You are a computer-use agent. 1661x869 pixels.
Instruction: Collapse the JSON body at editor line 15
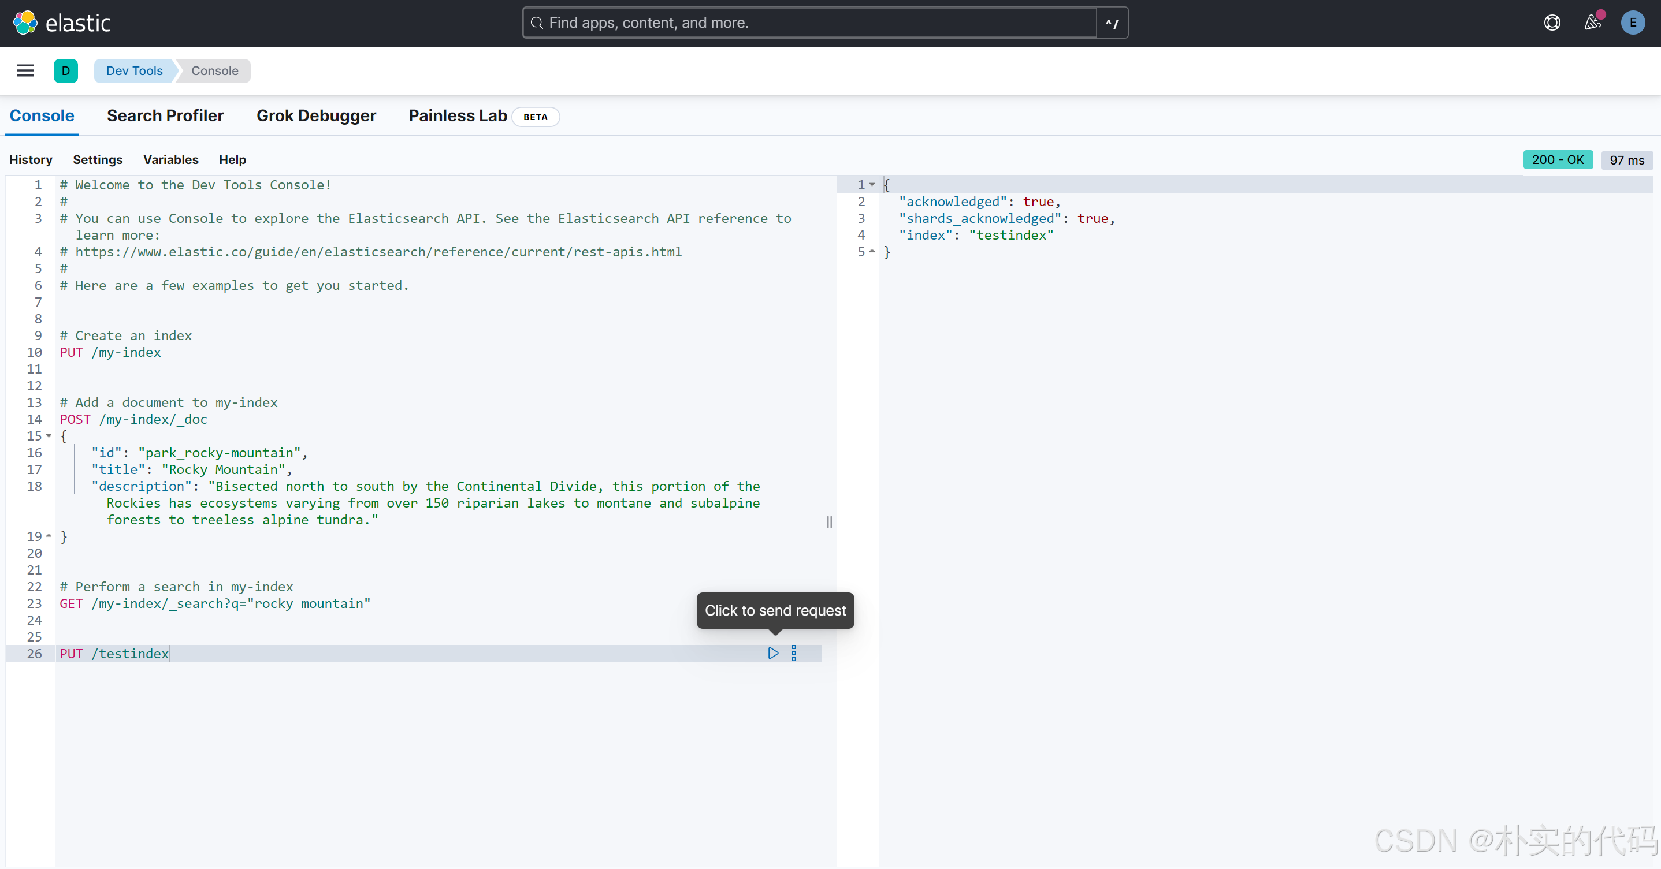pos(49,436)
